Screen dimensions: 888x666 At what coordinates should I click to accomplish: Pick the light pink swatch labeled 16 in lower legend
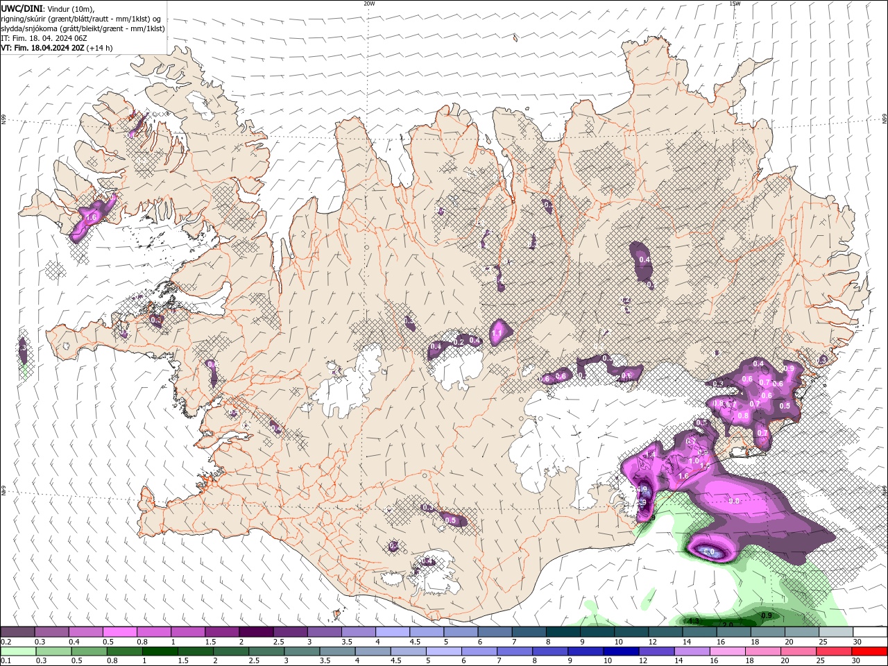tap(727, 651)
